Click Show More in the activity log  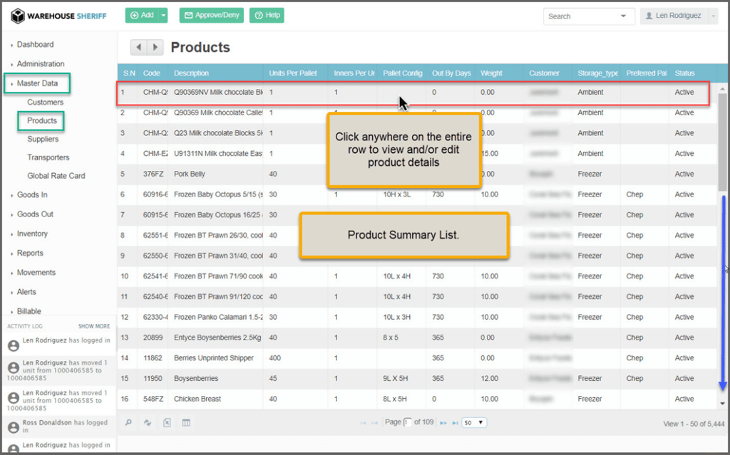(x=94, y=326)
